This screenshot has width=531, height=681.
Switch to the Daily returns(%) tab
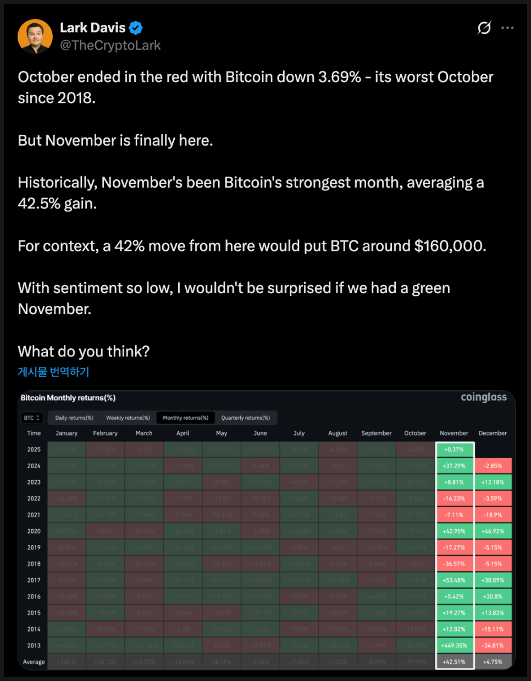[74, 418]
